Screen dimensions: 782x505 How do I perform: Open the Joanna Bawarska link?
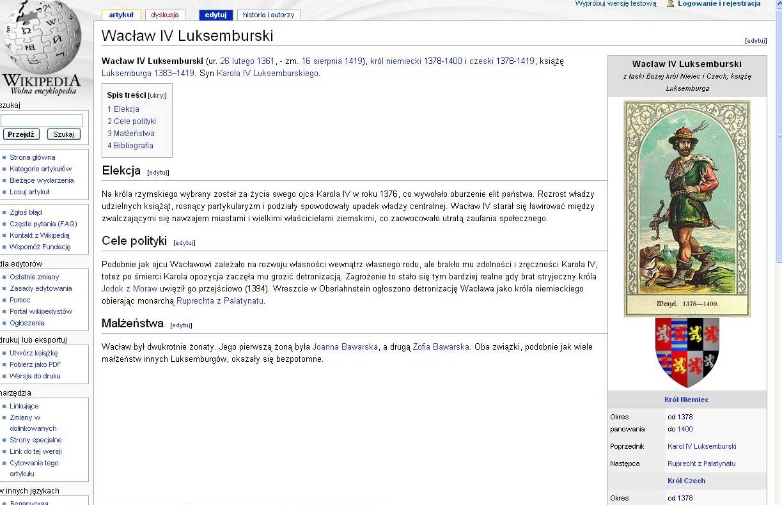(x=345, y=347)
